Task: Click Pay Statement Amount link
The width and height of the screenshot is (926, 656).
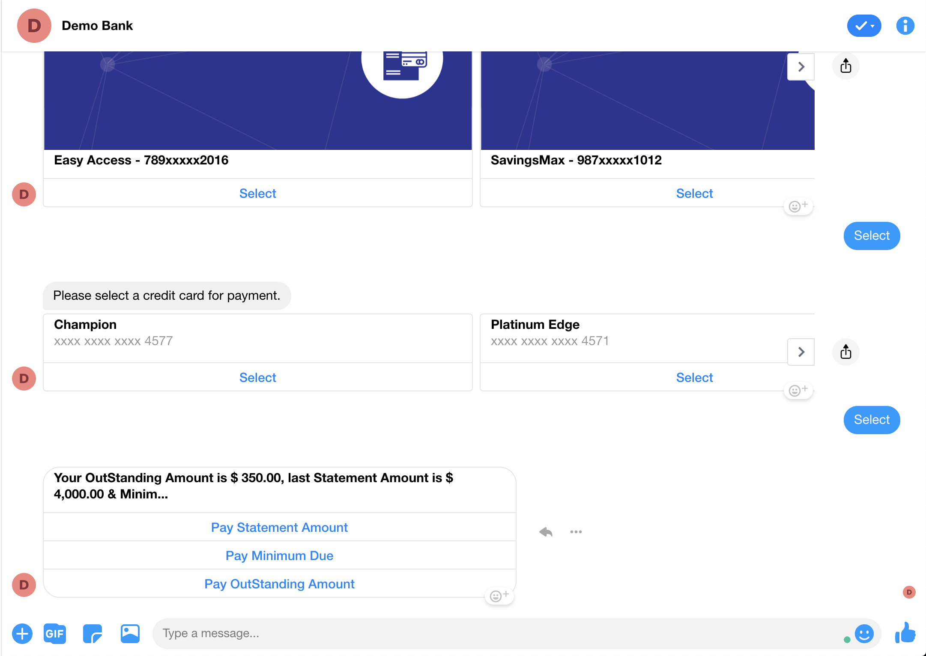Action: pos(280,527)
